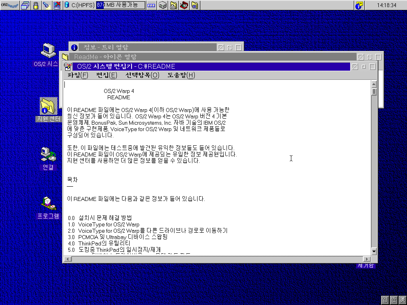Screen dimensions: 407x305
Task: Click the padlock Lockup icon
Action: pos(36,5)
